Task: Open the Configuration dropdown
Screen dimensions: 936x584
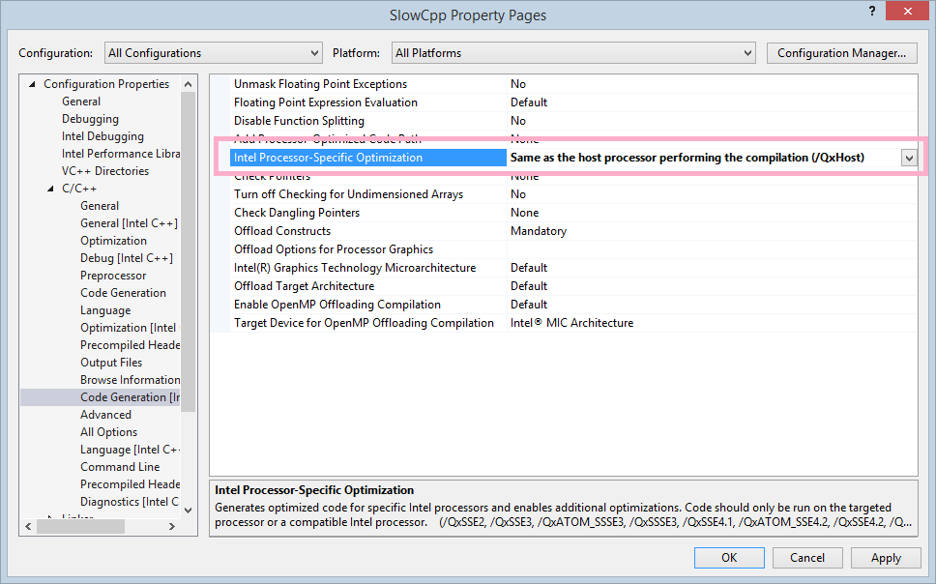Action: pos(213,53)
